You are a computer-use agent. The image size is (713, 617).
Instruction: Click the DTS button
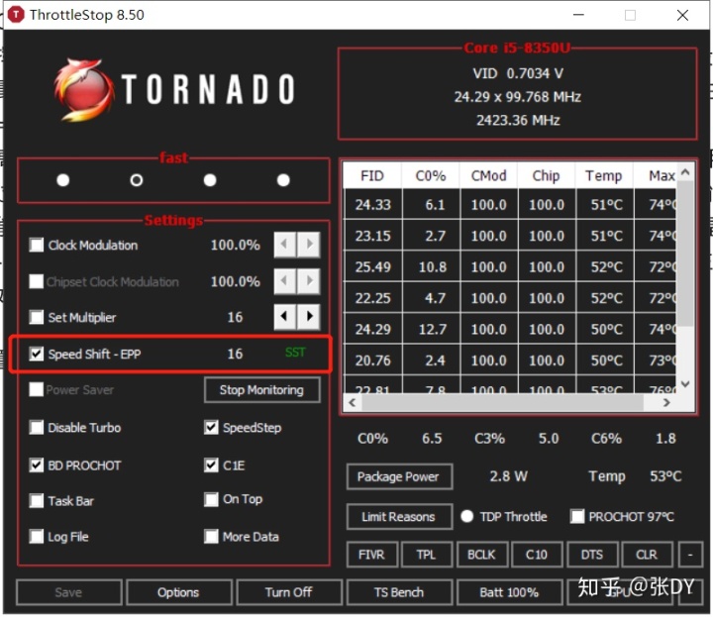coord(592,555)
